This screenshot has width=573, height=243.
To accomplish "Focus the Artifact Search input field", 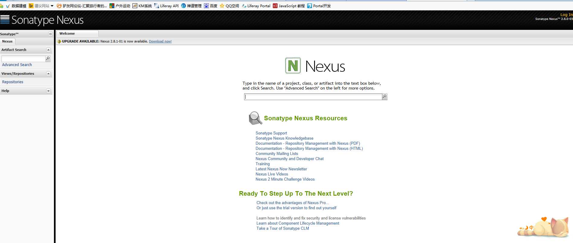I will [x=23, y=58].
